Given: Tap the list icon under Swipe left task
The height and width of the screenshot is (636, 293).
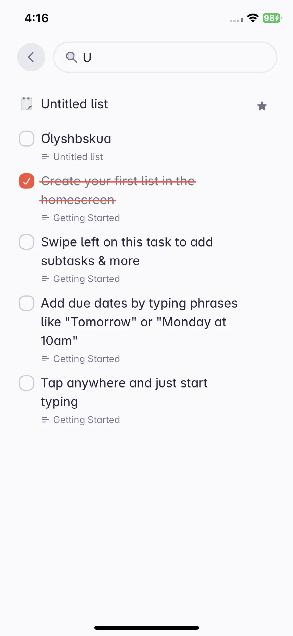Looking at the screenshot, I should (x=45, y=279).
